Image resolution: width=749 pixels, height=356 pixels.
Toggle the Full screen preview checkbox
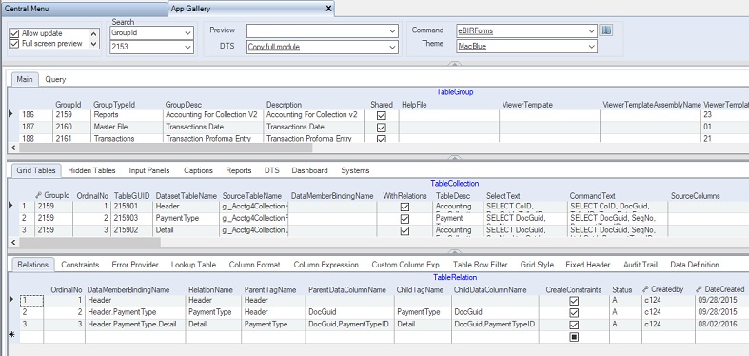pos(14,44)
